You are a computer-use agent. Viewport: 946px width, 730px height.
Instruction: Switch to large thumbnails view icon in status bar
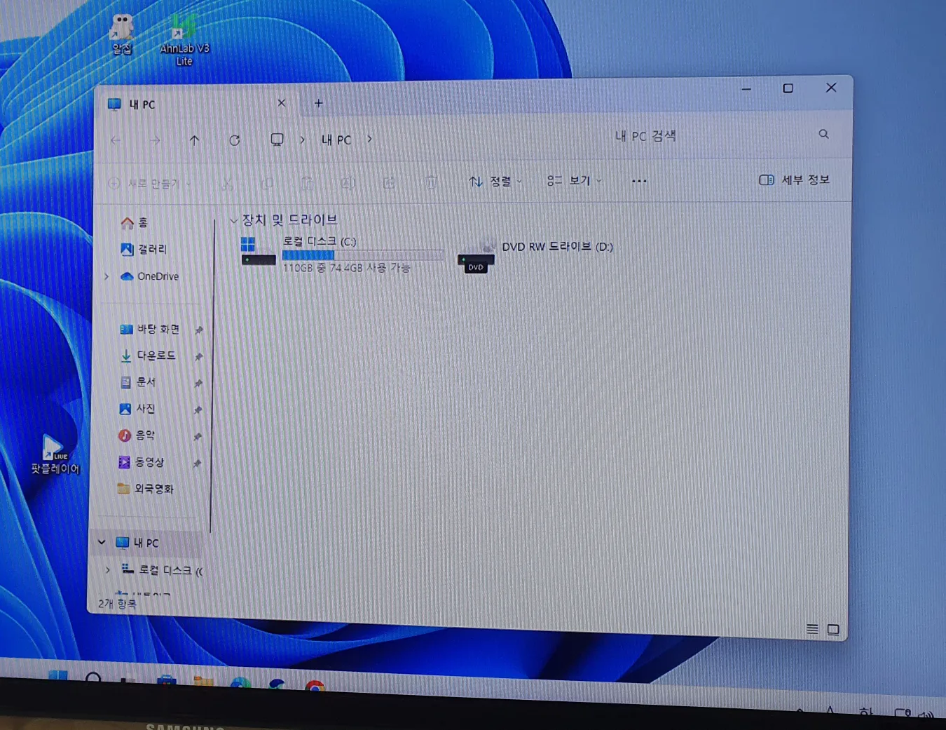pyautogui.click(x=833, y=630)
